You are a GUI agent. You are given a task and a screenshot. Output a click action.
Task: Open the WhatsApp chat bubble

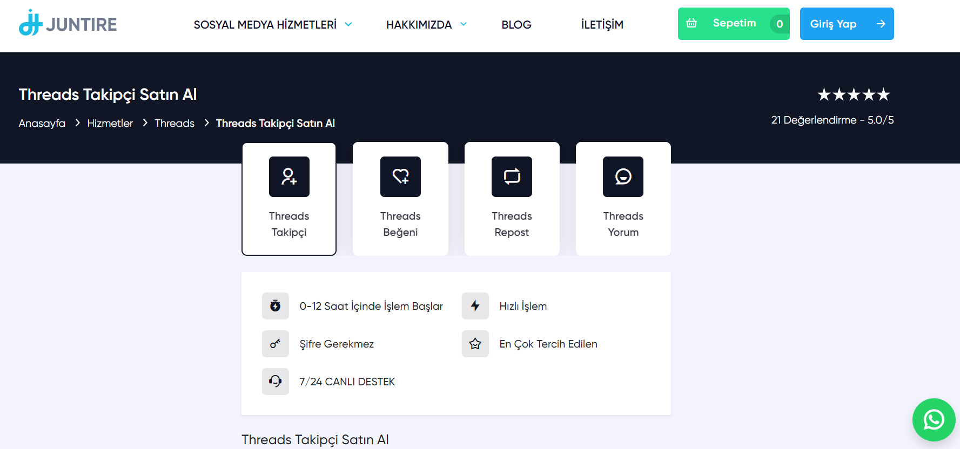point(934,419)
